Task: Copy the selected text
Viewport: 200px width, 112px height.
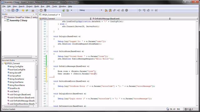Action: point(37,10)
